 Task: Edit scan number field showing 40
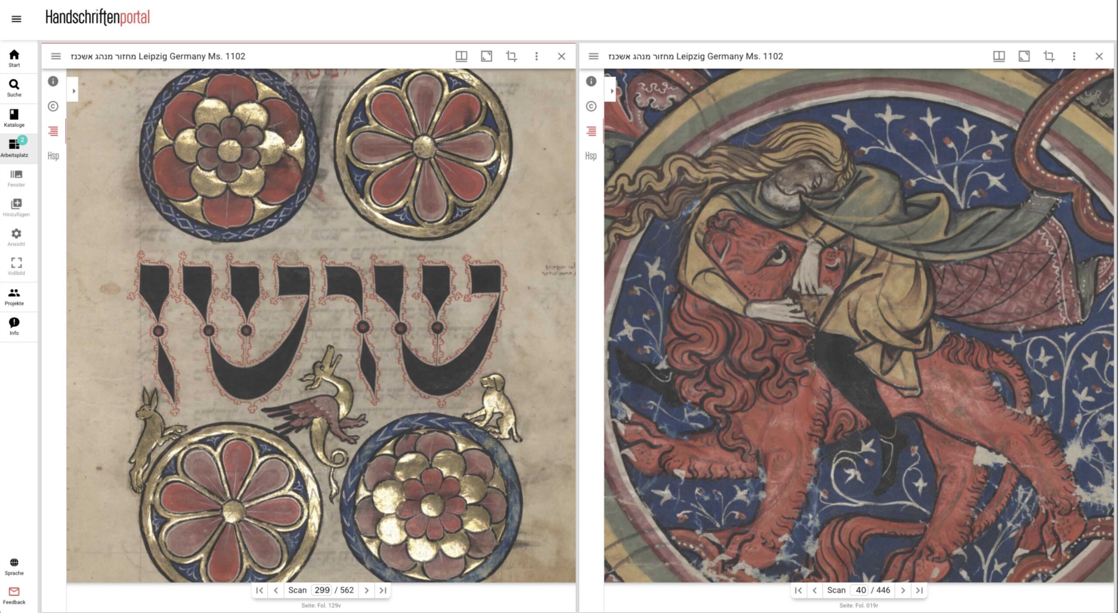(x=860, y=590)
